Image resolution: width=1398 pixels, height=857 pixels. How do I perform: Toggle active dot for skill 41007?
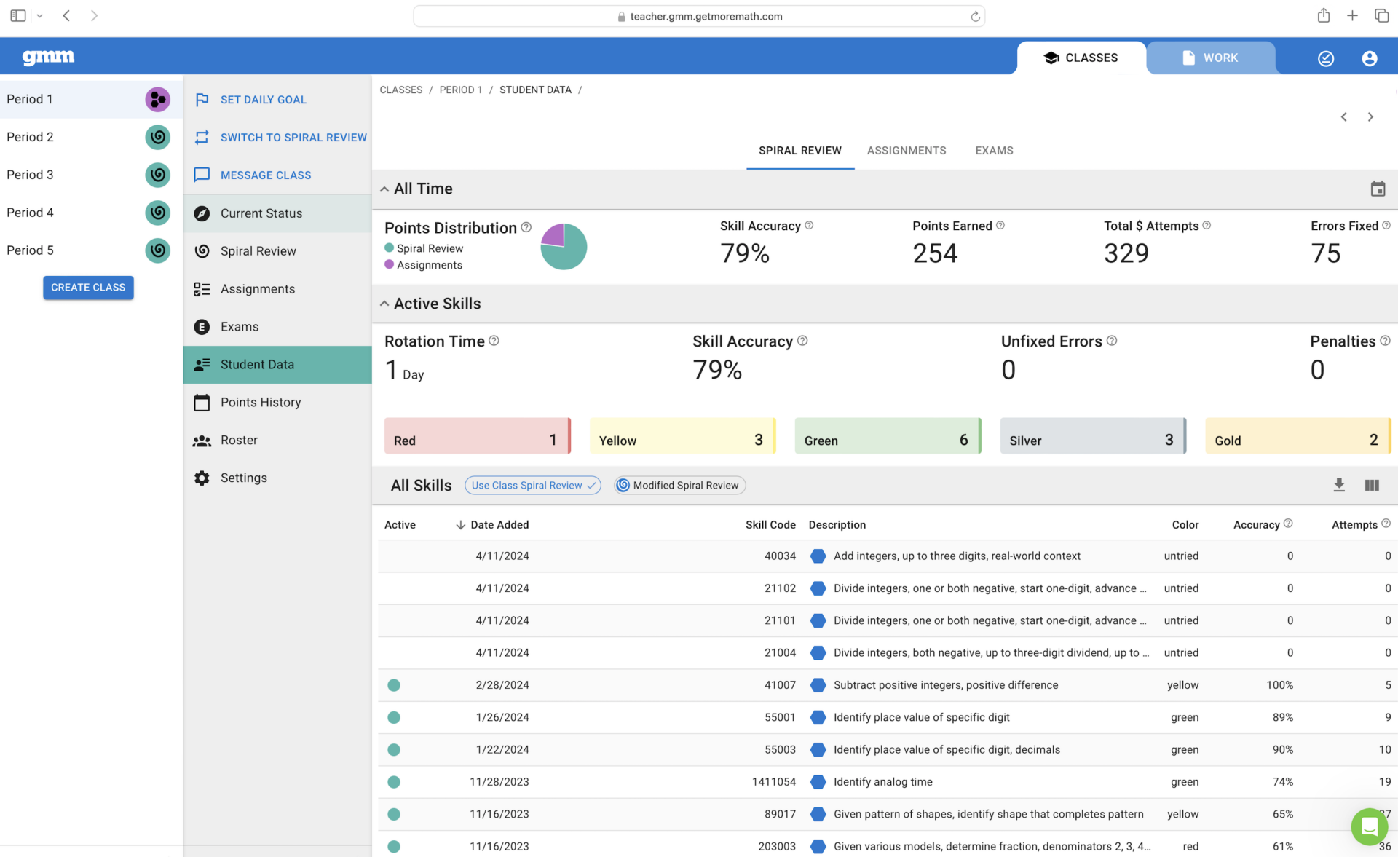(x=394, y=685)
